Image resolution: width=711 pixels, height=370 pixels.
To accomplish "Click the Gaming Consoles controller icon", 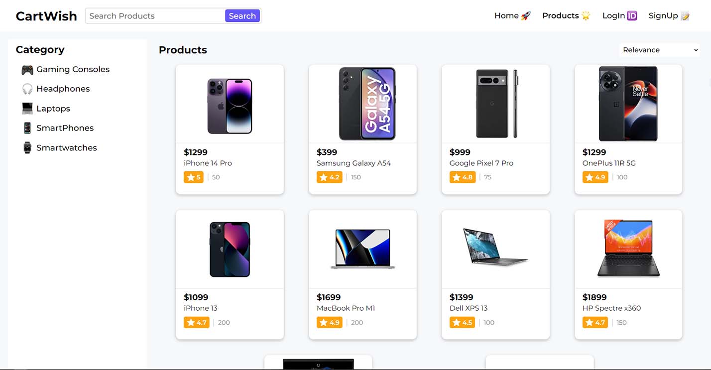I will pyautogui.click(x=27, y=70).
